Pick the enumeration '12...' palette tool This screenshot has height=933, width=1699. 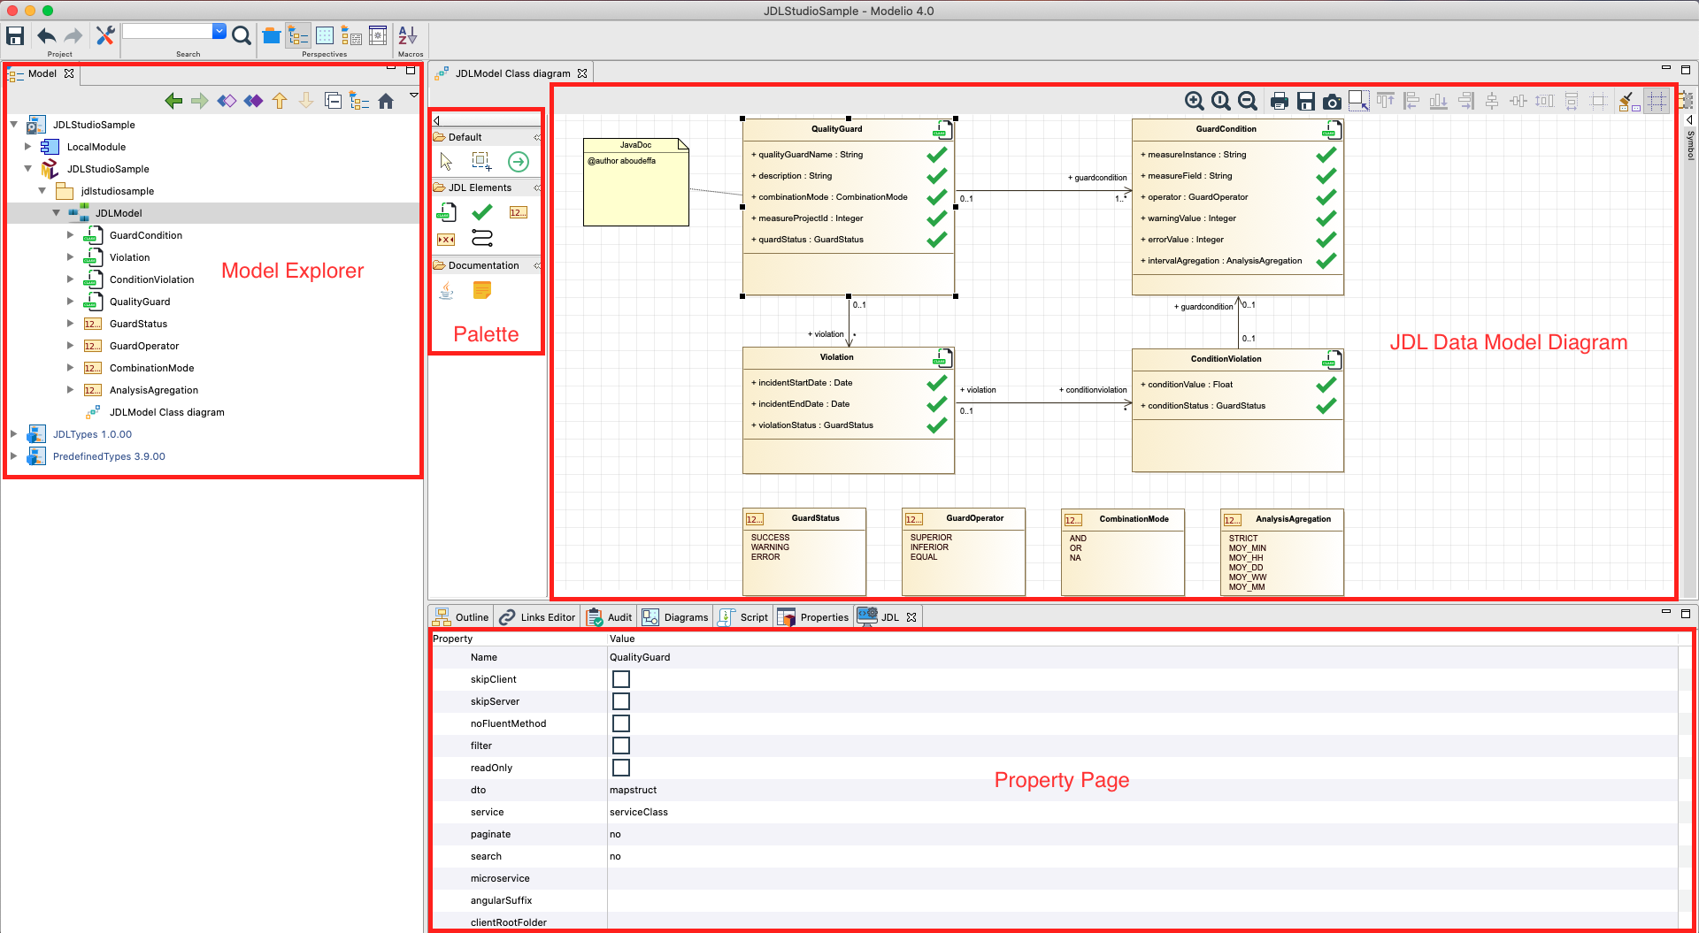tap(519, 212)
